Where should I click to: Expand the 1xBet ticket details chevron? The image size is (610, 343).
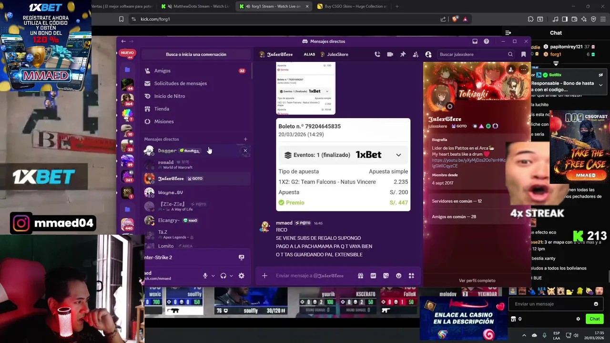(x=398, y=155)
